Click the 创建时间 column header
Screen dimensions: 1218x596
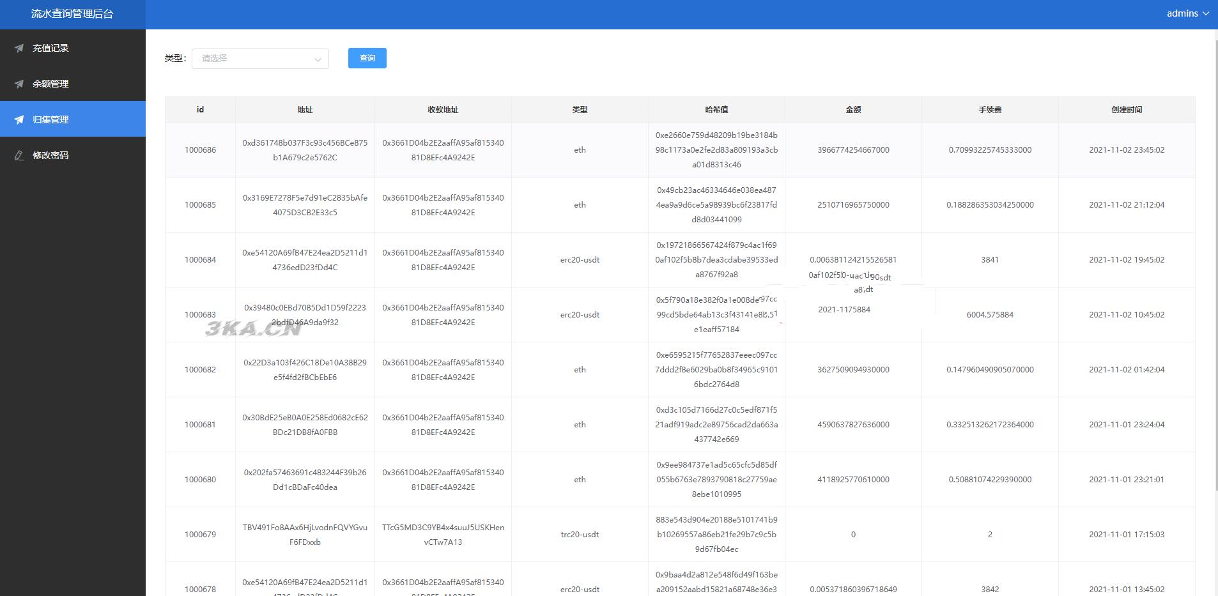pyautogui.click(x=1126, y=110)
